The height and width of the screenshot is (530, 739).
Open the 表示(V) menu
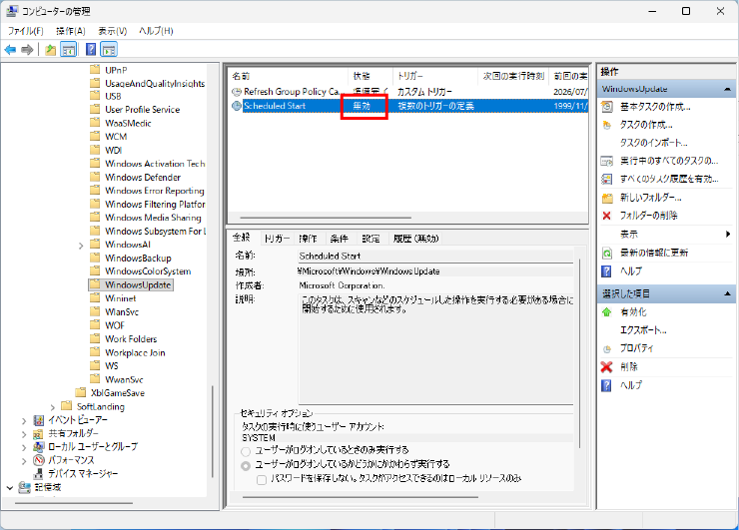[x=113, y=31]
